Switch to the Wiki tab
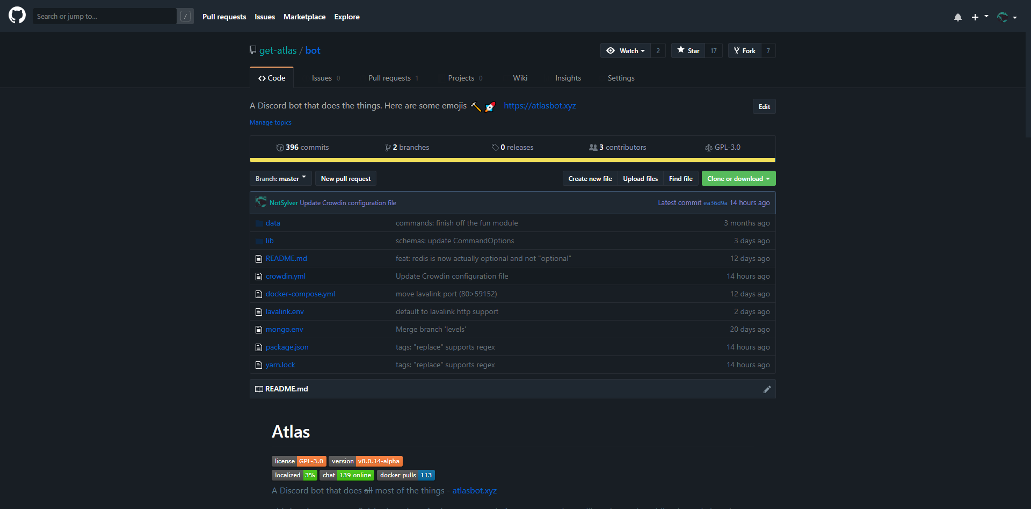 (520, 78)
